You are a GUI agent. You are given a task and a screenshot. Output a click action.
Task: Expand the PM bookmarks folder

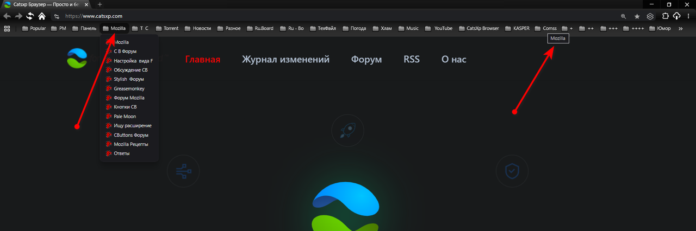point(58,28)
